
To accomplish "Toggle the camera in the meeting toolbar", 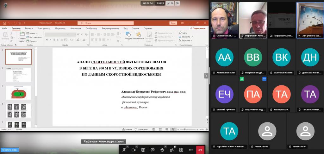I will coord(134,150).
